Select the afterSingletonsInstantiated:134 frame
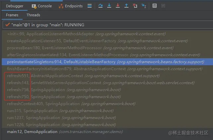Image resolution: width=213 pixels, height=140 pixels. tap(107, 55)
